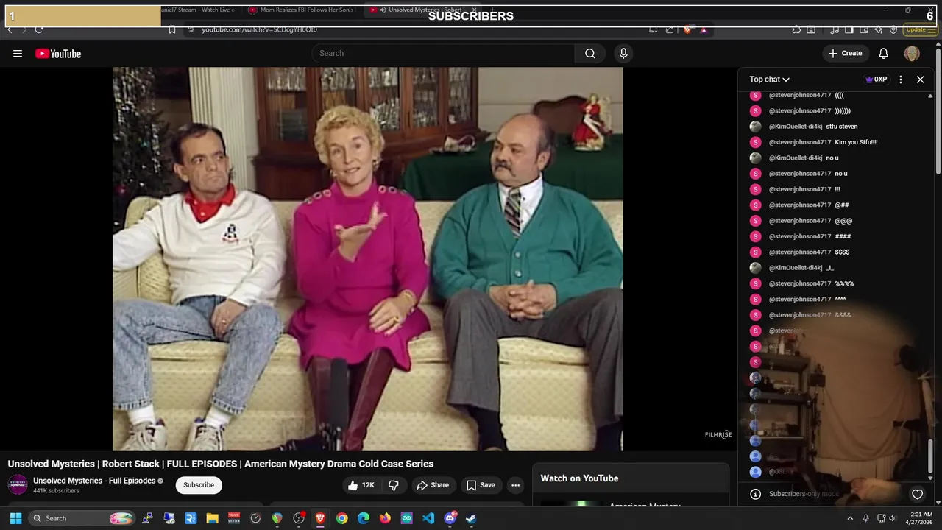Screen dimensions: 942x530
Task: Click the video player area
Action: [367, 259]
